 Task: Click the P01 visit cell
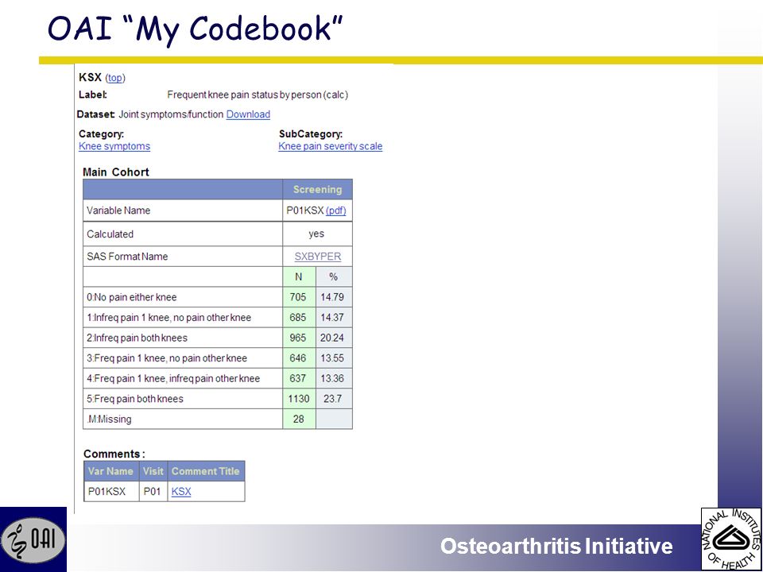153,492
